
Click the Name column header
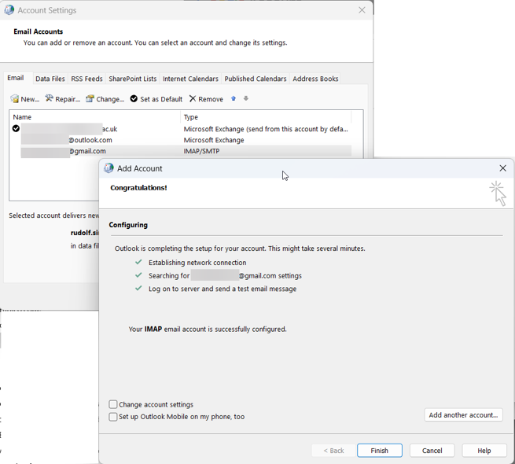coord(95,117)
